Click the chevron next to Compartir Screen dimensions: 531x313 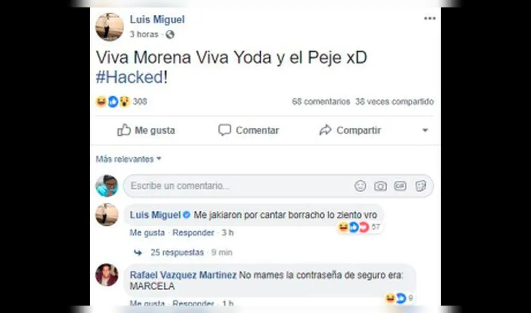[425, 130]
